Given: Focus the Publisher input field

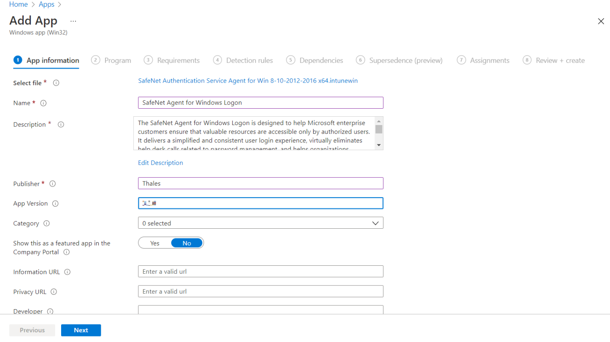Looking at the screenshot, I should tap(261, 183).
